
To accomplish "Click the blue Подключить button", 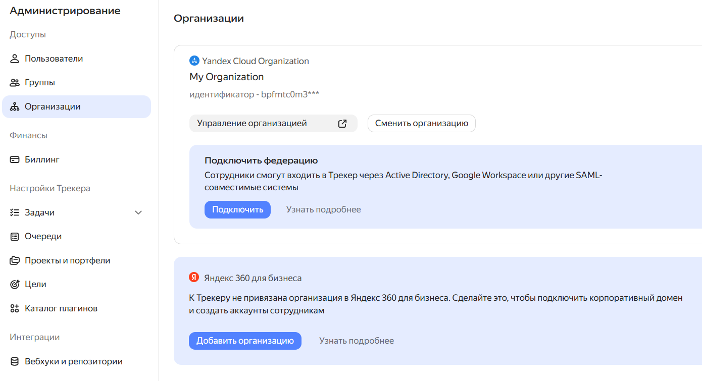I will [237, 209].
